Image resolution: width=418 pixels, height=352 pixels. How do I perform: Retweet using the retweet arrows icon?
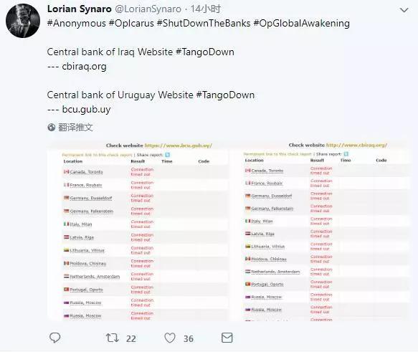(x=113, y=338)
